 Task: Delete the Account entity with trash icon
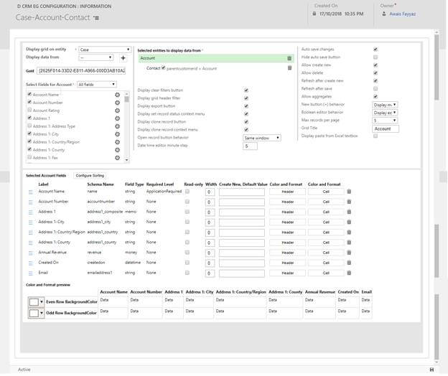click(x=289, y=58)
